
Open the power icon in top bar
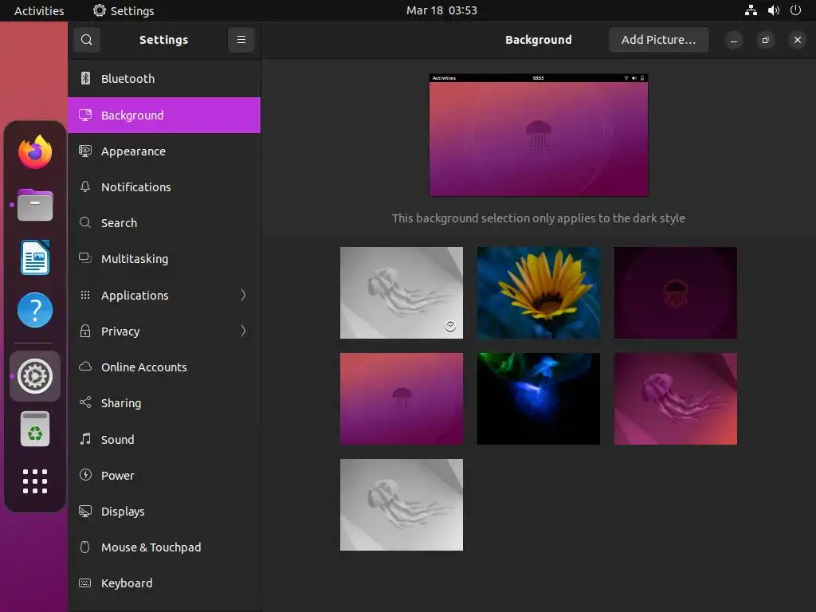796,10
